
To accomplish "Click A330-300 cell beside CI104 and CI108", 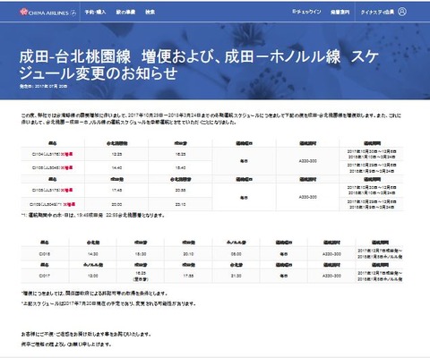I will tap(307, 161).
